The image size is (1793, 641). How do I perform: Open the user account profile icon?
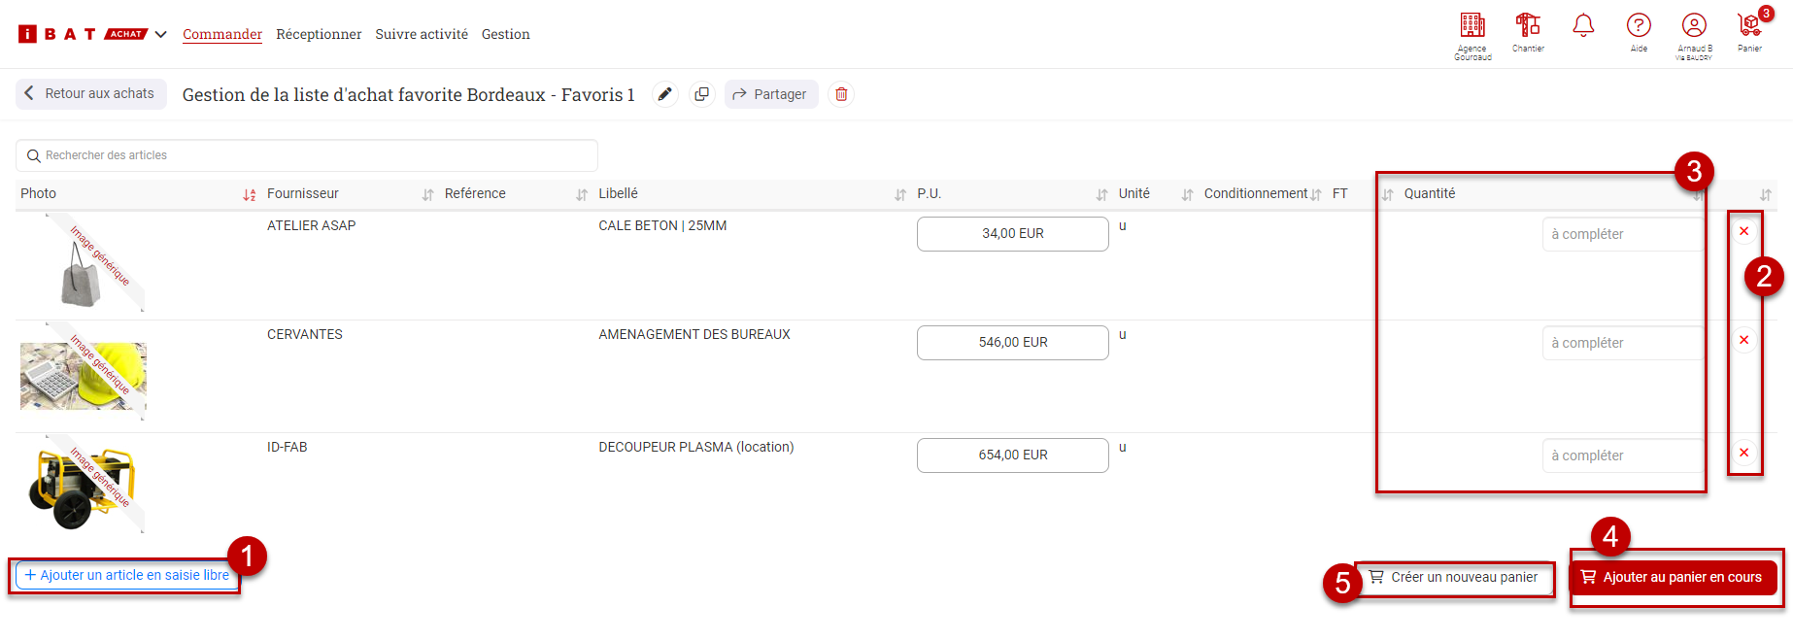[x=1694, y=27]
